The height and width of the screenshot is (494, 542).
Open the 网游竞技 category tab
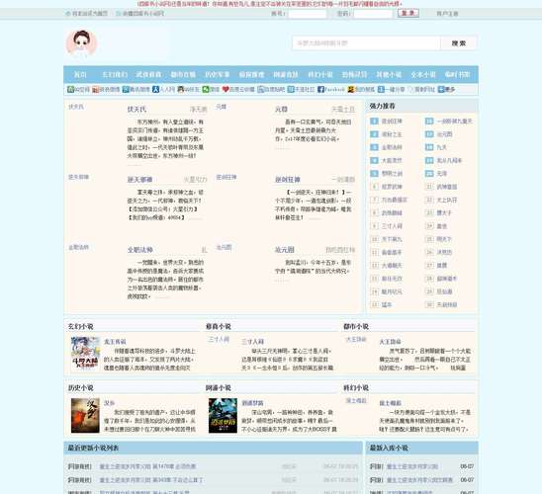point(286,74)
